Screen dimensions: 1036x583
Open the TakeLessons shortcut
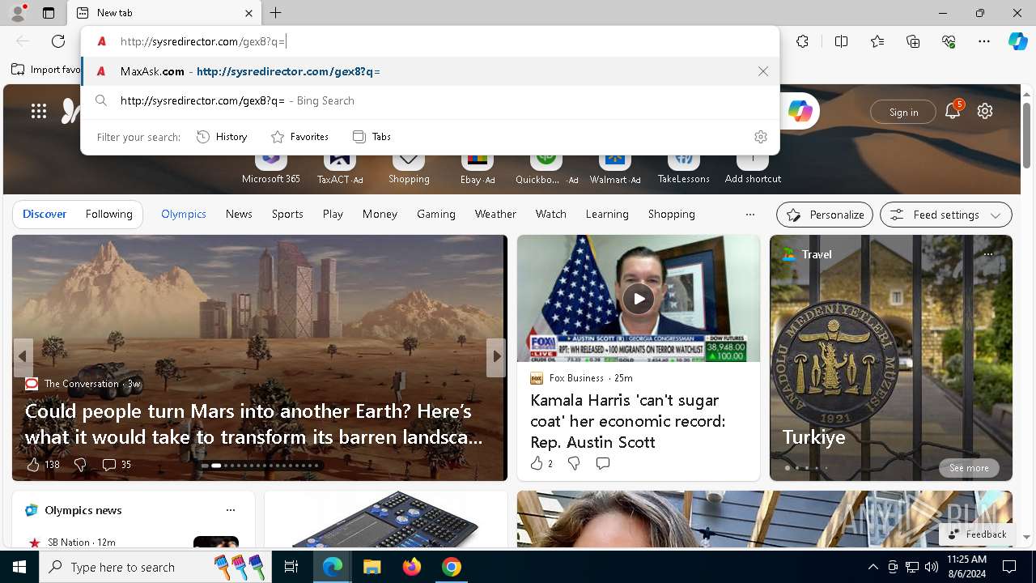point(684,168)
